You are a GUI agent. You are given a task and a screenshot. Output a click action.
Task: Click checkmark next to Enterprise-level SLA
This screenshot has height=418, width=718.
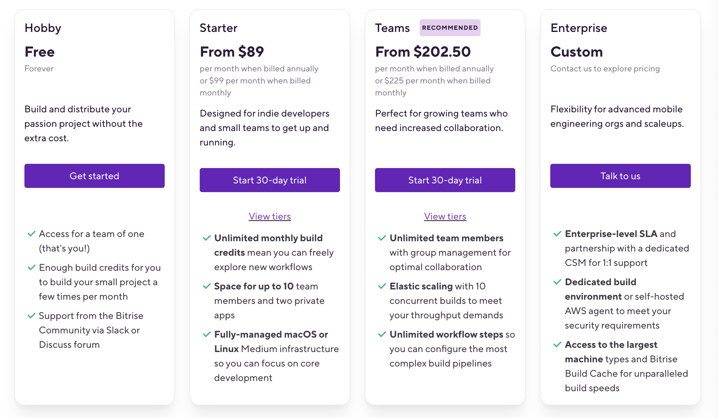[x=557, y=234]
